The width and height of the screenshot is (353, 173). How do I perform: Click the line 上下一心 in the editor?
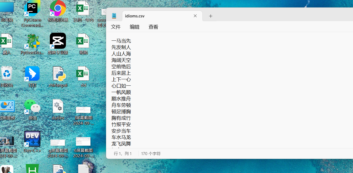coord(121,79)
